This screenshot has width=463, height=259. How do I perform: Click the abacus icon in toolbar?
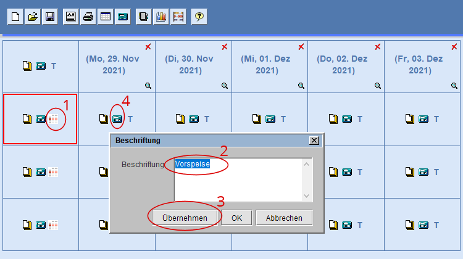click(x=178, y=17)
